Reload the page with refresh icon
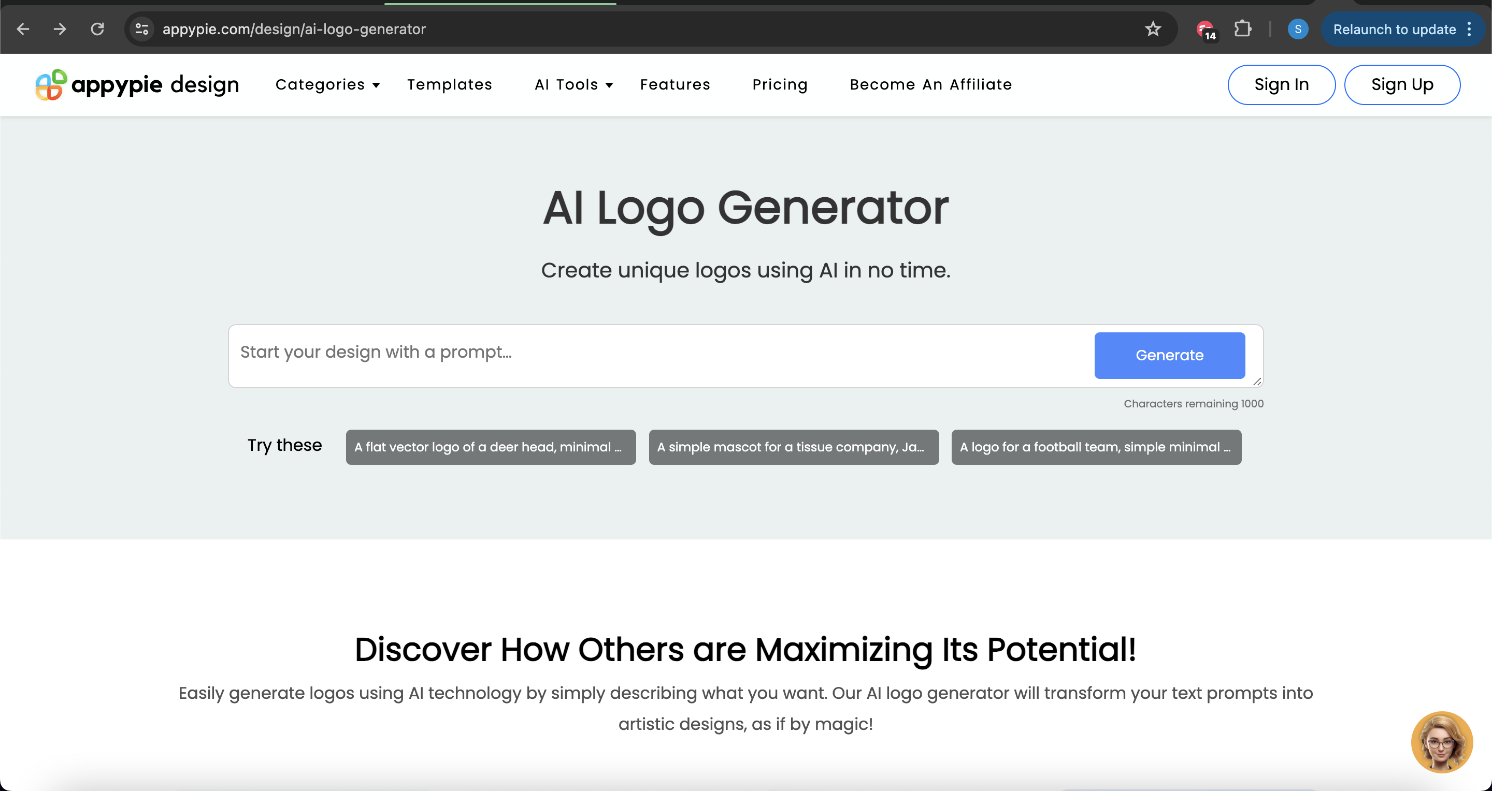This screenshot has width=1492, height=791. 97,29
